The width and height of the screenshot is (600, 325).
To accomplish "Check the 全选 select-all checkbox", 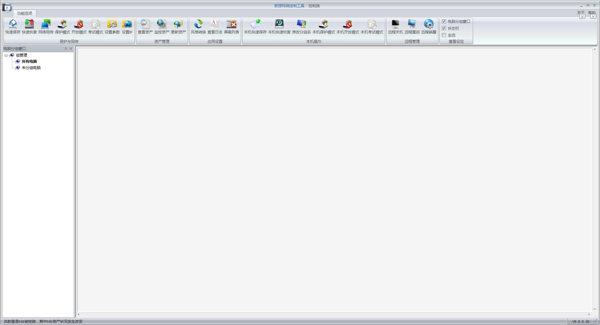I will (444, 35).
